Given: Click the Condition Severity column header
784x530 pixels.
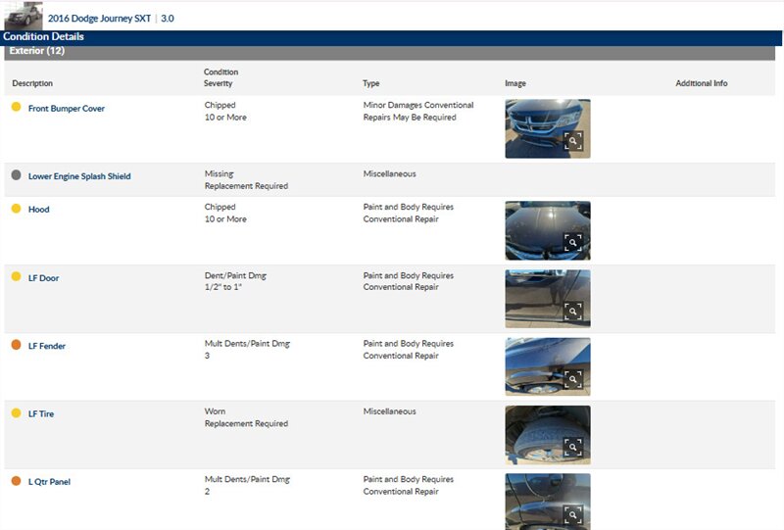Looking at the screenshot, I should coord(221,78).
